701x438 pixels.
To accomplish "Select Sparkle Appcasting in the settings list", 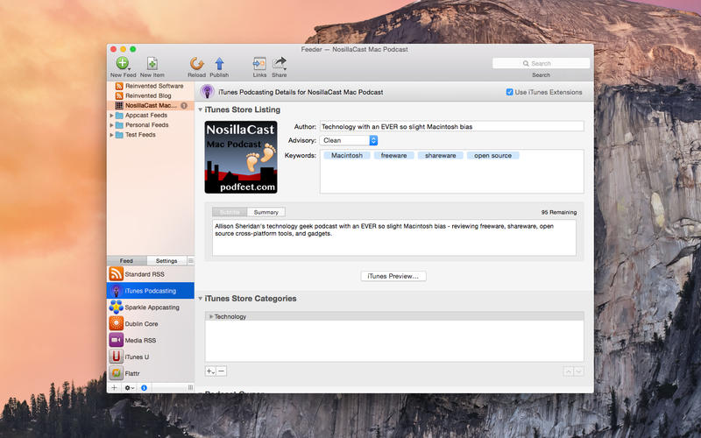I will pos(150,307).
